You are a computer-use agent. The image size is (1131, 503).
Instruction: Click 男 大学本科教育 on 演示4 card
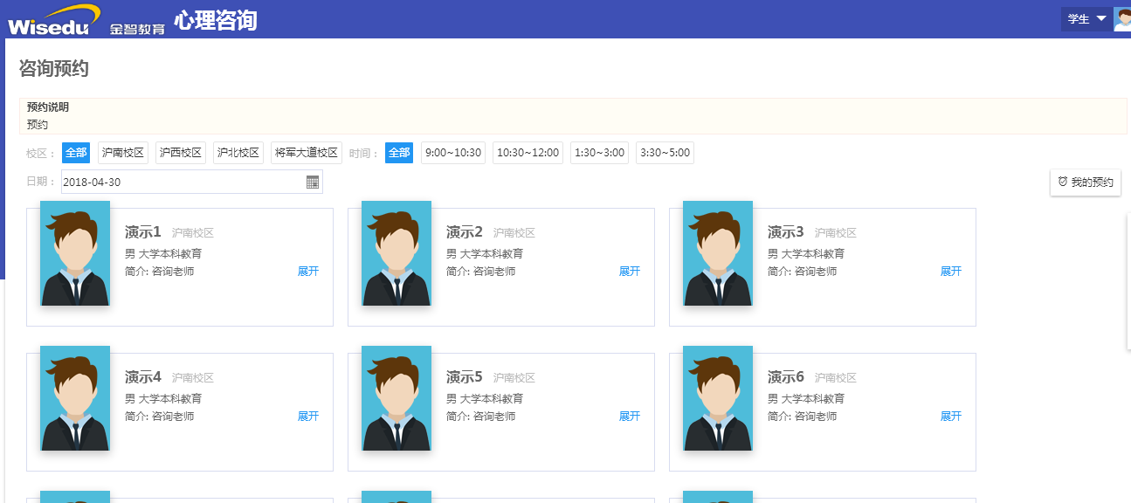click(163, 399)
